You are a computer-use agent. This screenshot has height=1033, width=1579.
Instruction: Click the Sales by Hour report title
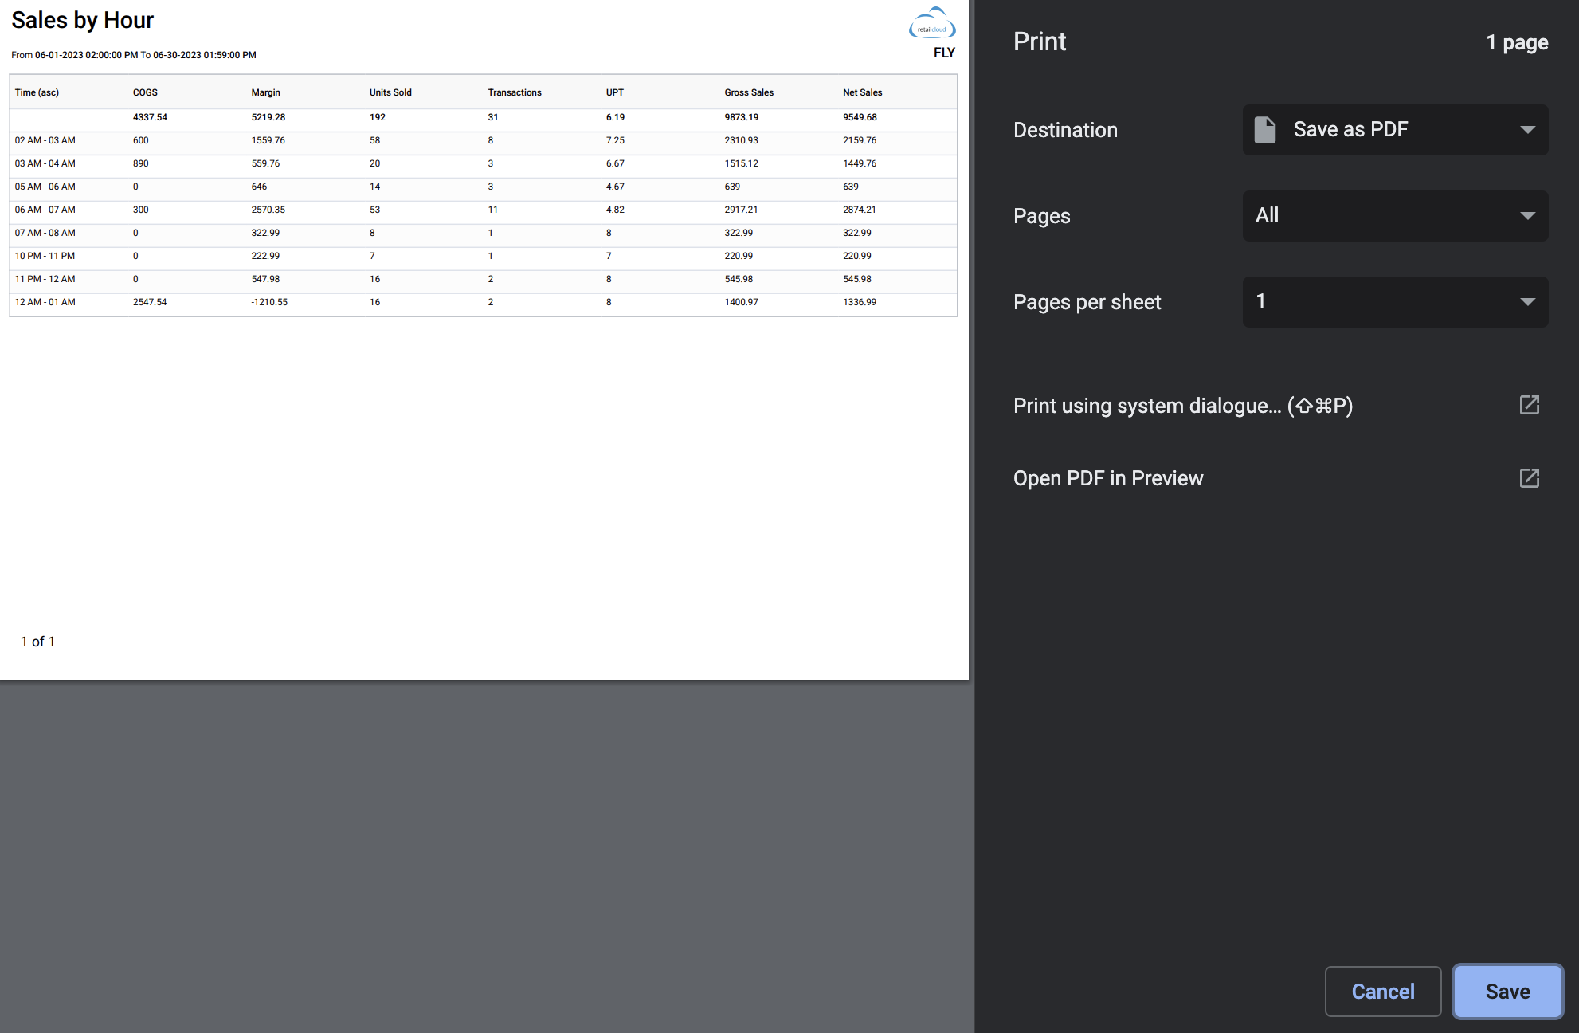point(82,20)
